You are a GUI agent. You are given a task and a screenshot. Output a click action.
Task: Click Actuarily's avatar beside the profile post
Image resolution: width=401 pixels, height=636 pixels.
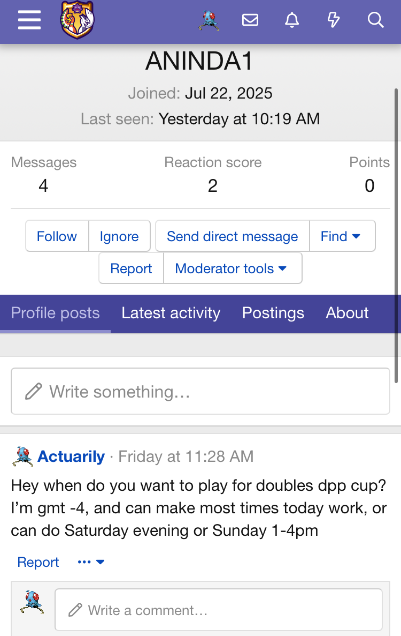[x=22, y=457]
